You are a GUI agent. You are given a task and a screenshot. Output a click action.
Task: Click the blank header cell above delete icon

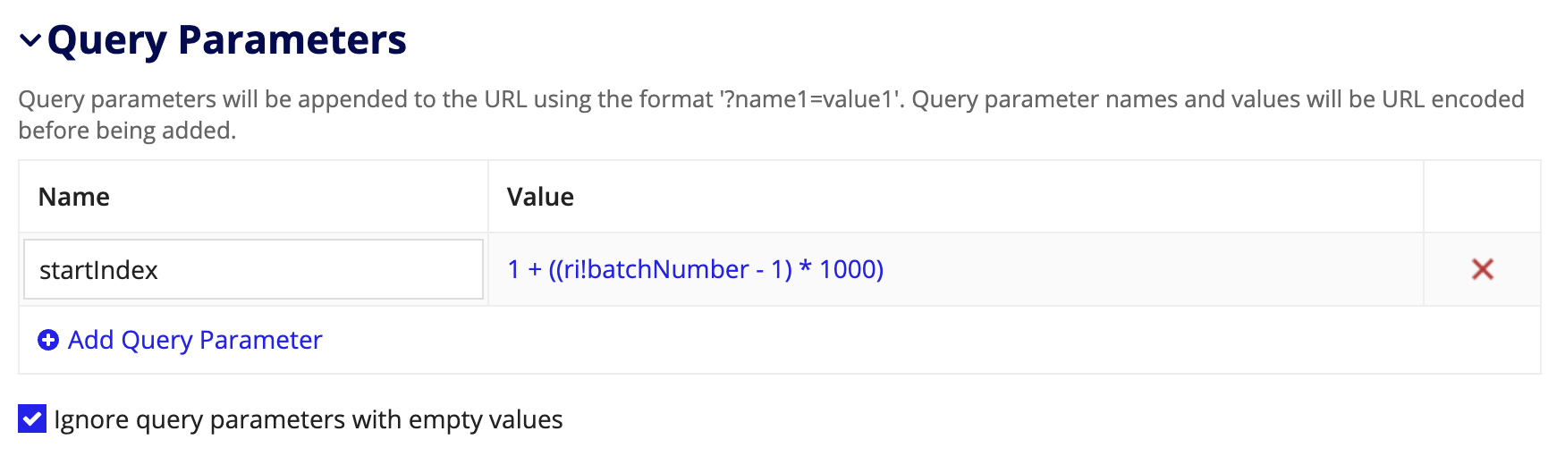click(1482, 197)
